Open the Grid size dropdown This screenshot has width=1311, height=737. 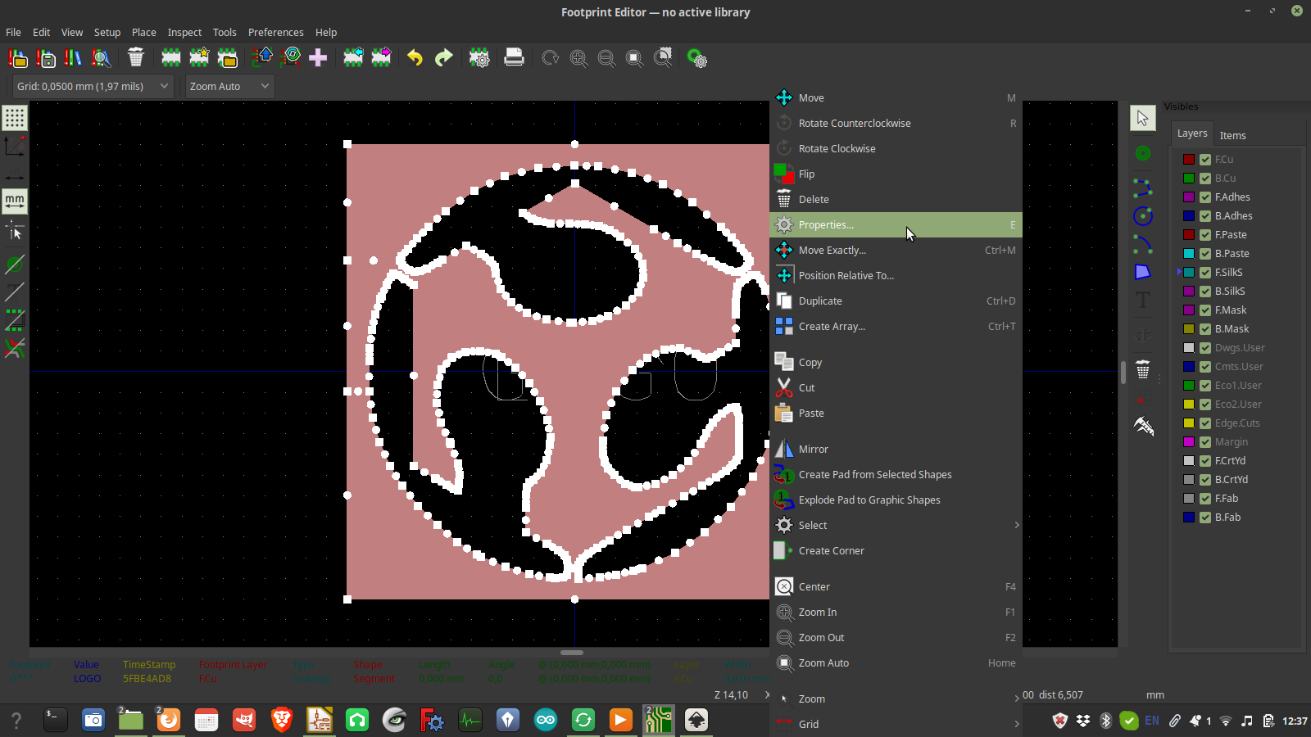pos(93,86)
